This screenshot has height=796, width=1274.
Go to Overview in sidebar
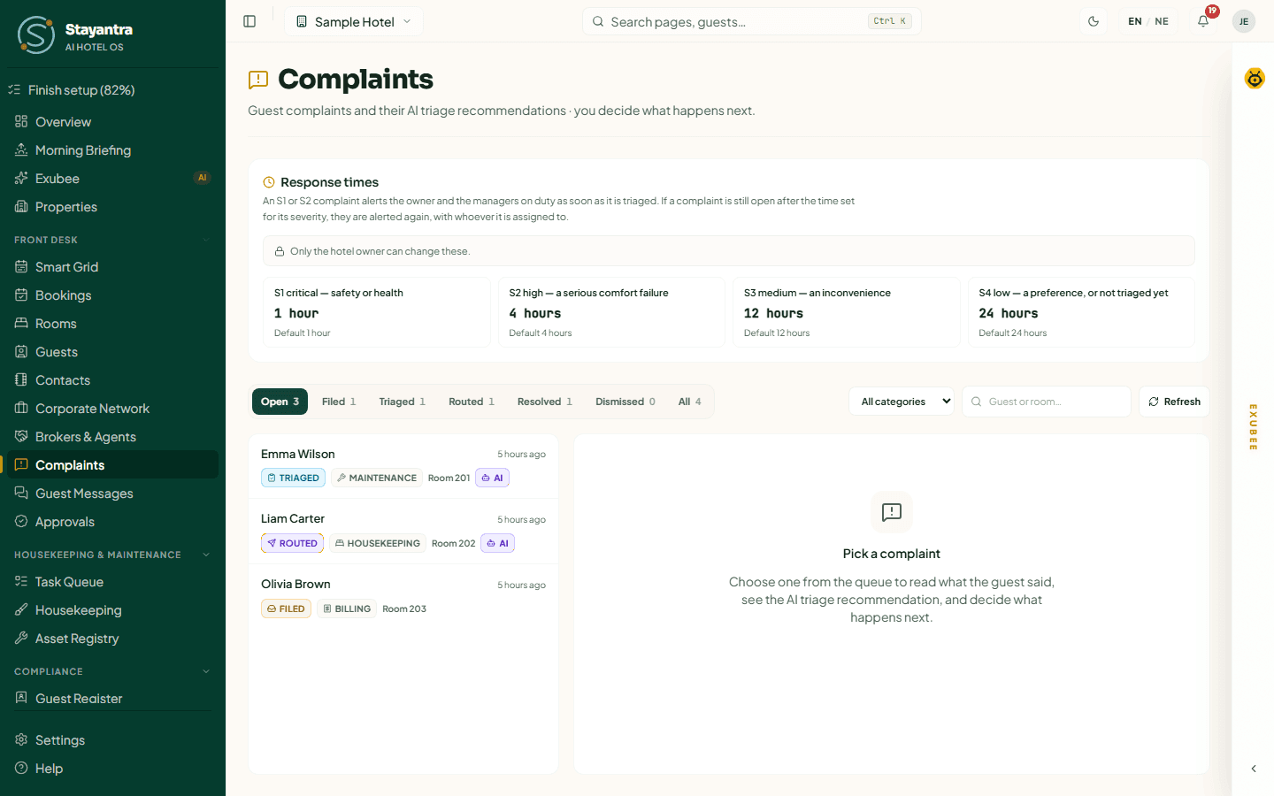[112, 122]
